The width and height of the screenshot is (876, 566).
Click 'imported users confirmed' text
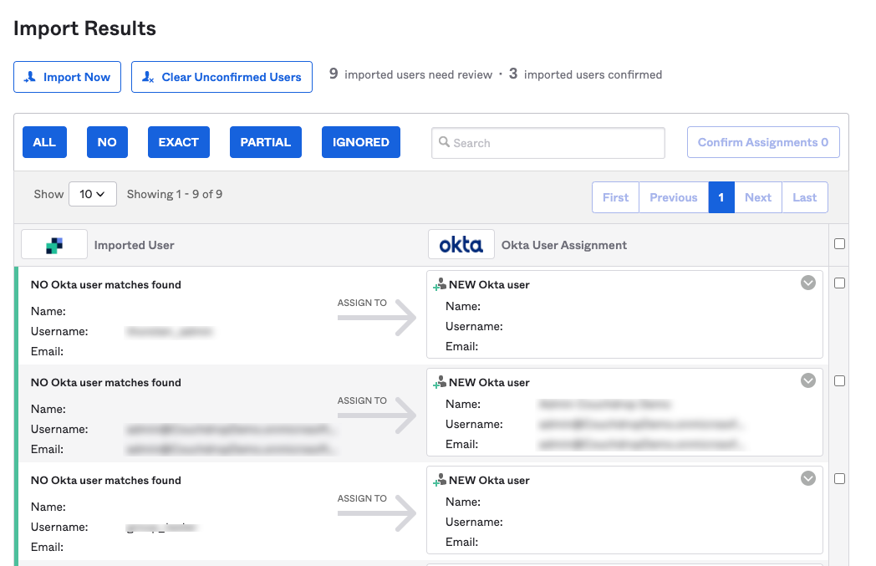click(x=593, y=75)
